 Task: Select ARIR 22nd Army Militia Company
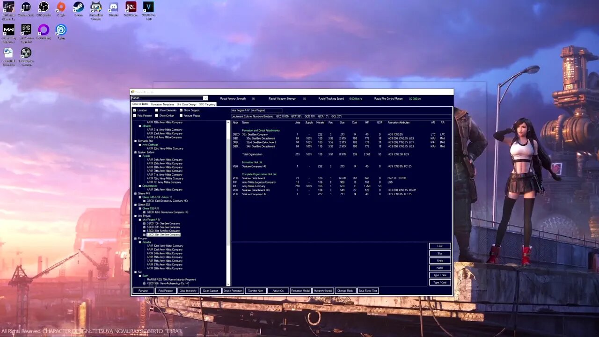(165, 148)
